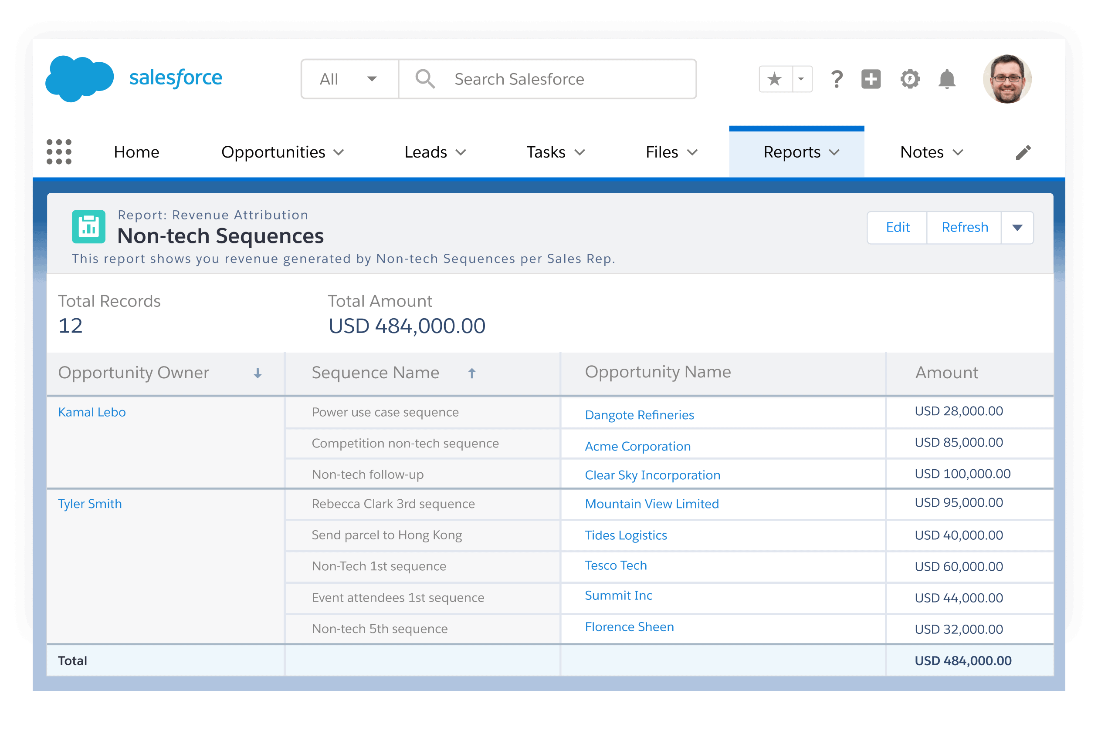The image size is (1098, 730).
Task: Expand the Reports tab chevron
Action: point(834,152)
